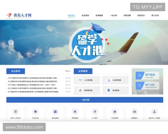Click the 咨询热线 contact icon
Image resolution: width=168 pixels, height=134 pixels.
click(x=109, y=90)
